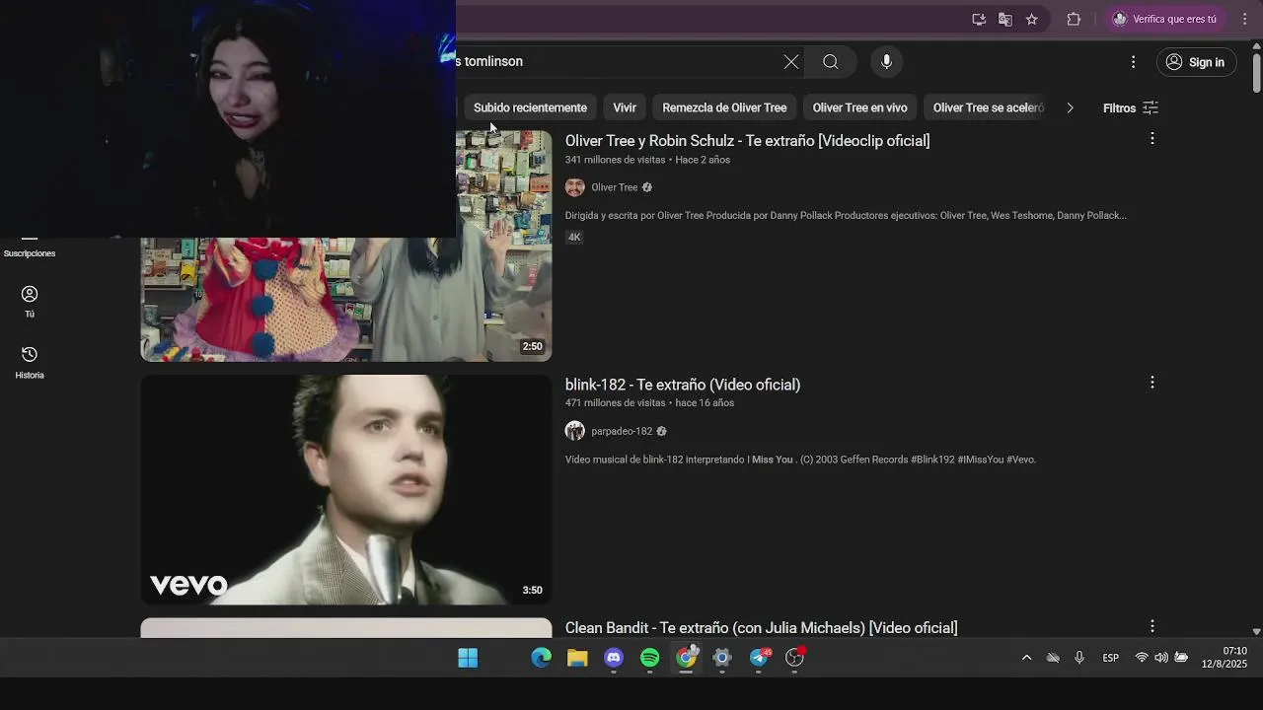
Task: Go to the parpadeo-182 channel name link
Action: tap(622, 431)
